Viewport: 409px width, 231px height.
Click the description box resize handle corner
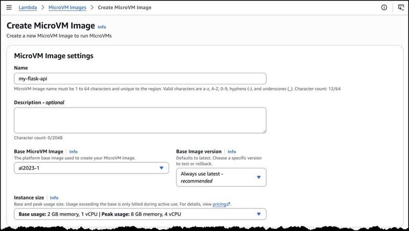tap(264, 131)
